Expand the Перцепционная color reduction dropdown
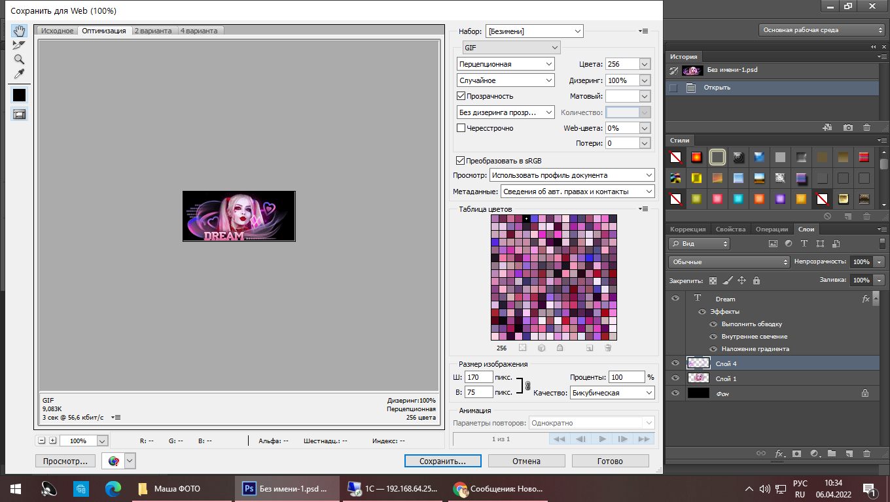The image size is (890, 502). (505, 64)
